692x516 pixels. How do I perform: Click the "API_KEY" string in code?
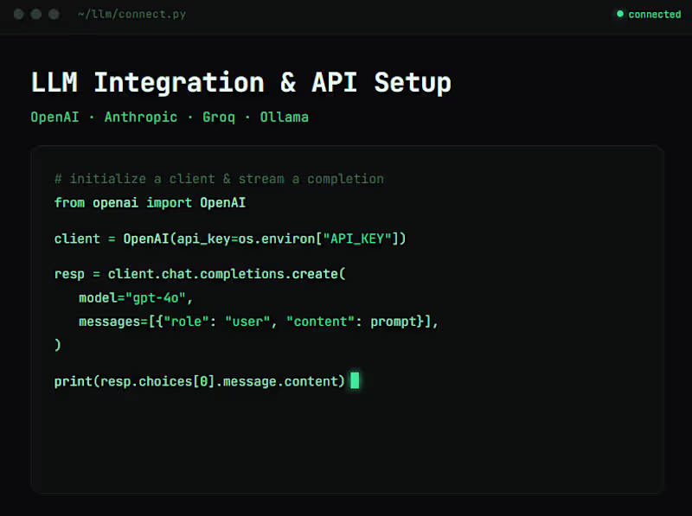(357, 239)
